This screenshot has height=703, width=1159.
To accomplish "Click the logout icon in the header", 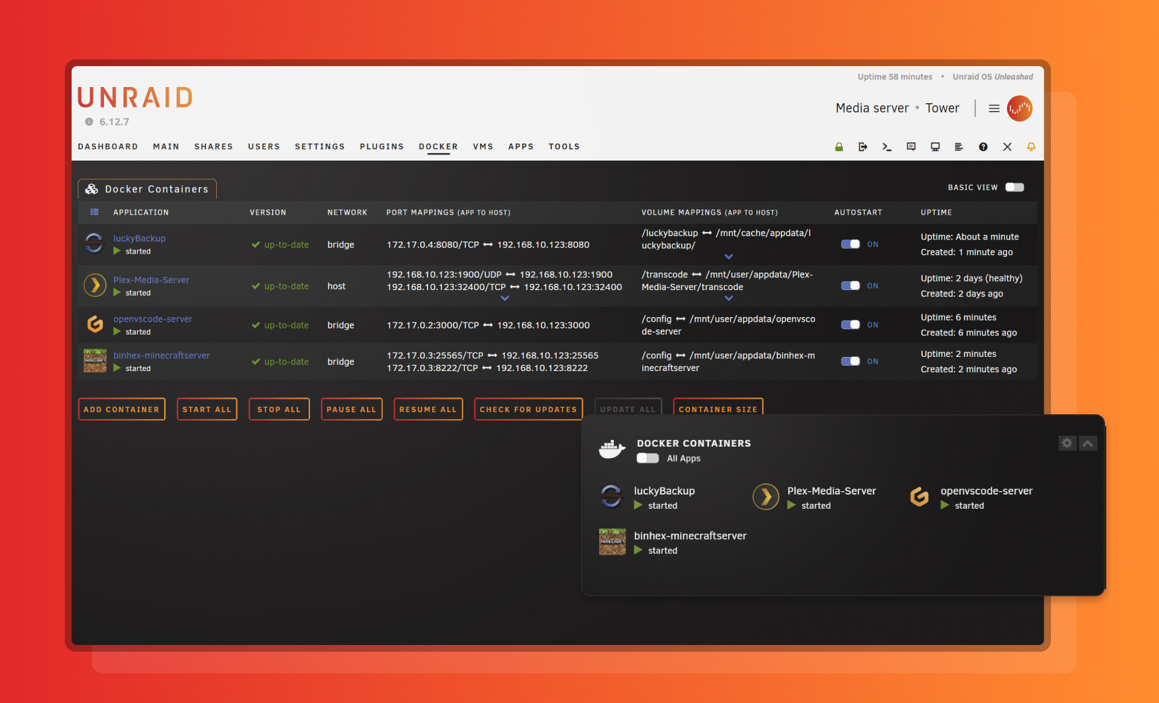I will [863, 146].
